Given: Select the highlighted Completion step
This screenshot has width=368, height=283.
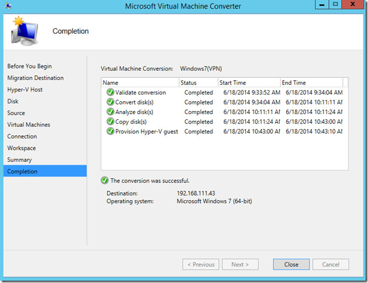Looking at the screenshot, I should click(45, 171).
